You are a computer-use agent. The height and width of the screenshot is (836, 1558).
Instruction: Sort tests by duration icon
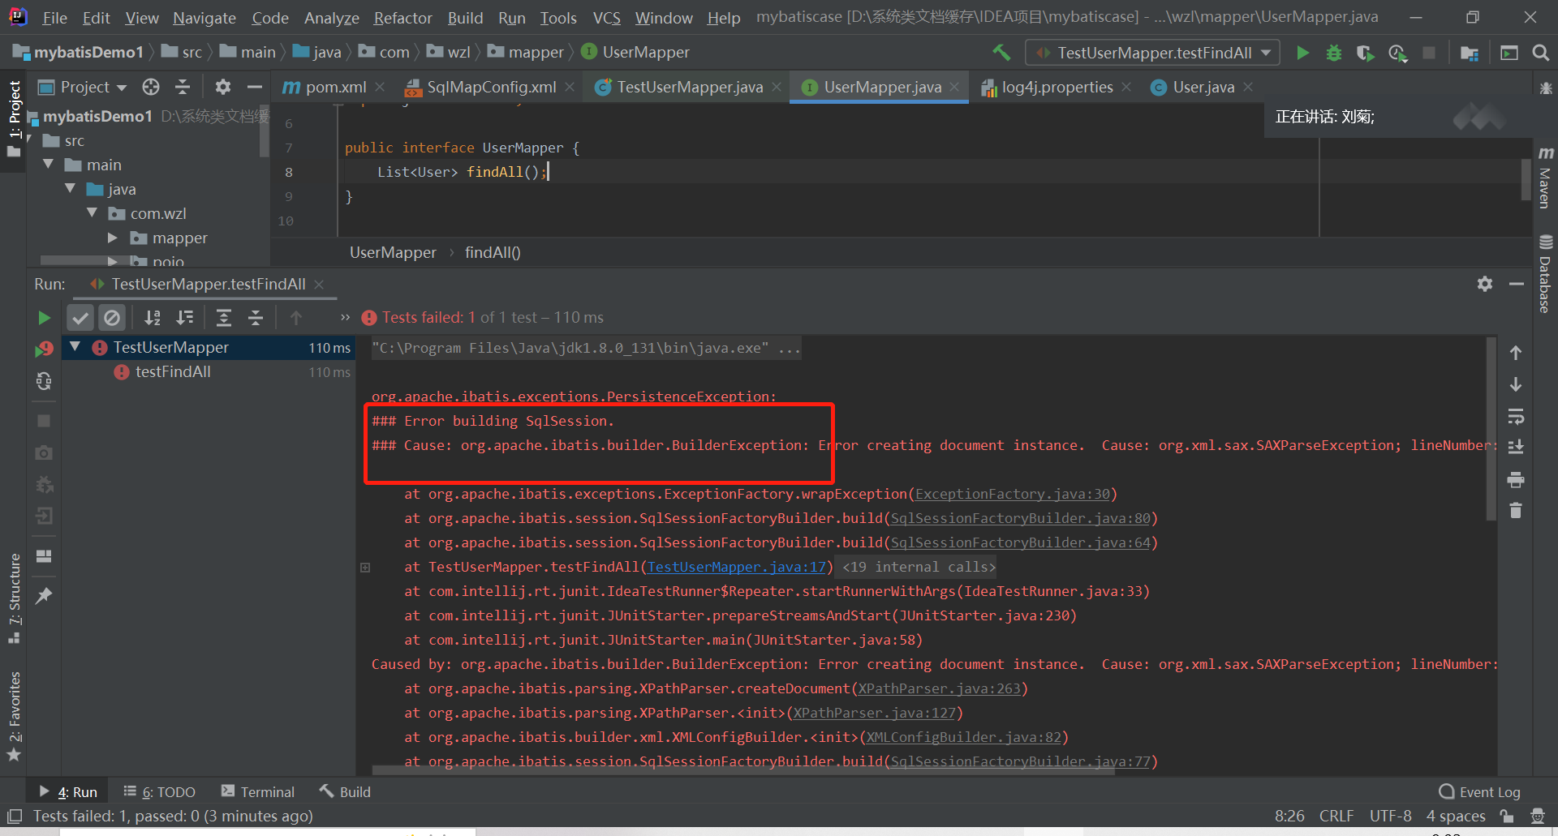185,318
